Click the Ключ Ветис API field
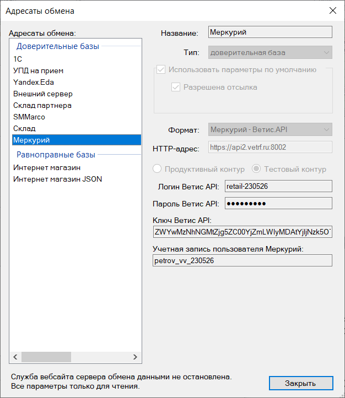This screenshot has height=398, width=345. pos(242,232)
